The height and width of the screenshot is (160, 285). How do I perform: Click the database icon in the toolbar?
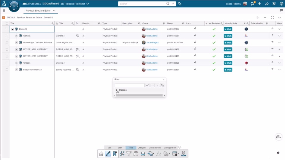[183, 154]
